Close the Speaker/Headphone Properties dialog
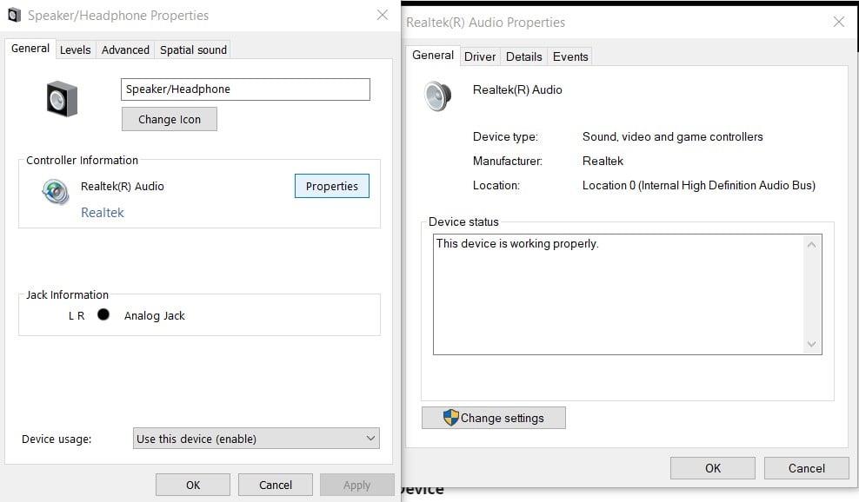This screenshot has width=859, height=502. 382,15
